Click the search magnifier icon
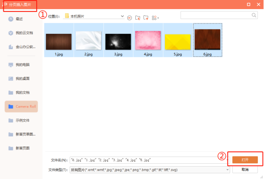 (254, 15)
